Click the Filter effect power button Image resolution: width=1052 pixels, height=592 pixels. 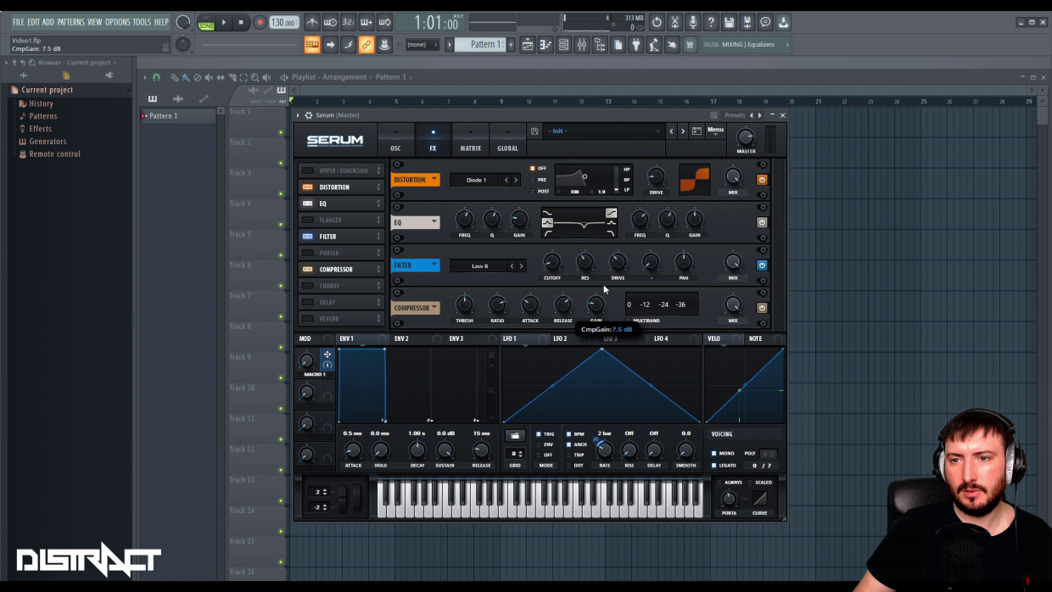762,265
